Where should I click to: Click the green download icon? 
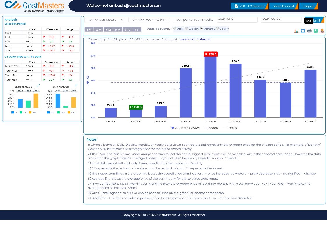[316, 31]
